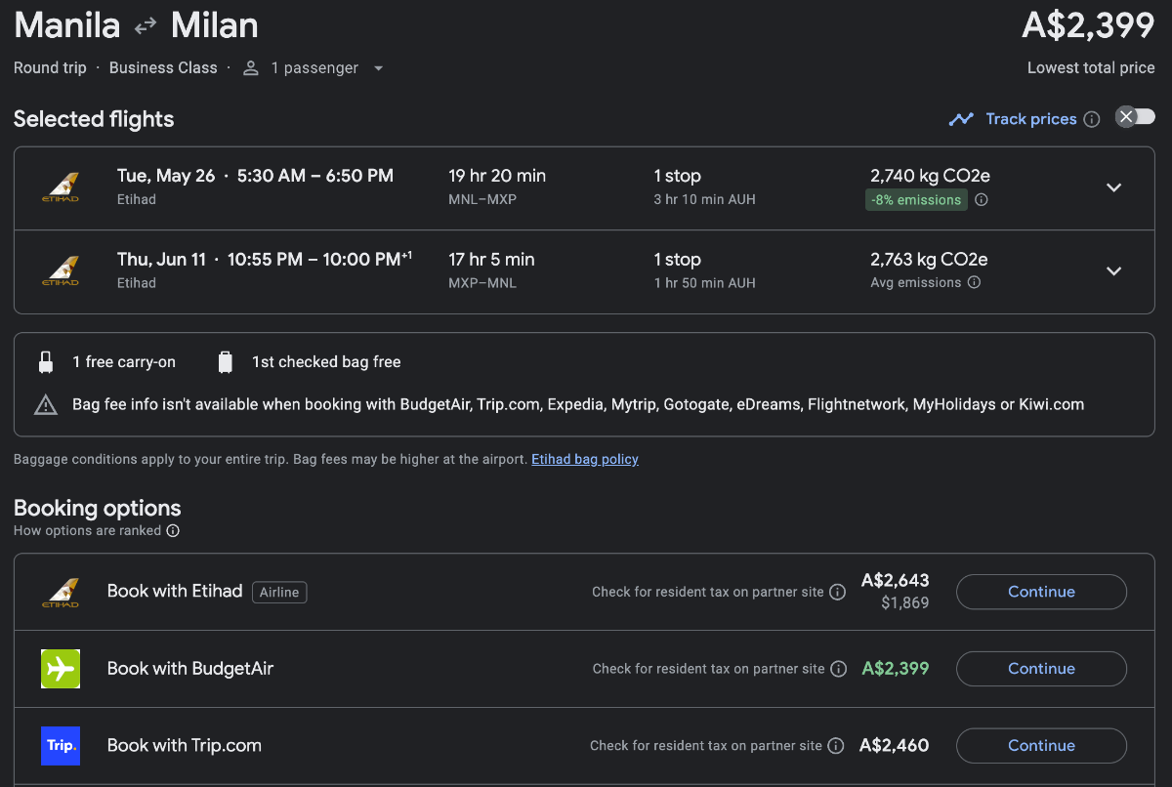1172x787 pixels.
Task: Click the Track prices line-chart icon
Action: 961,118
